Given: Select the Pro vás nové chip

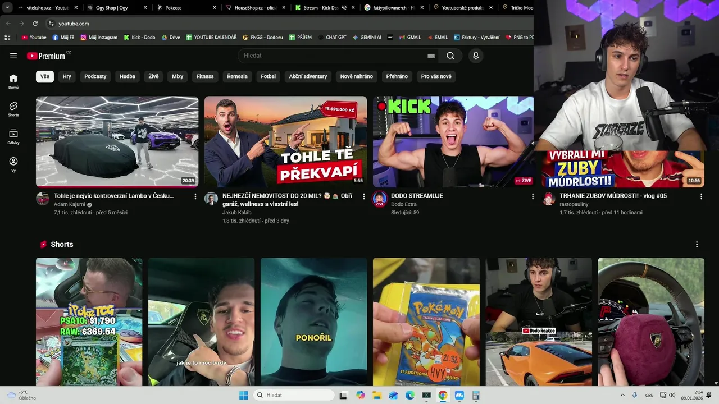Looking at the screenshot, I should coord(436,76).
